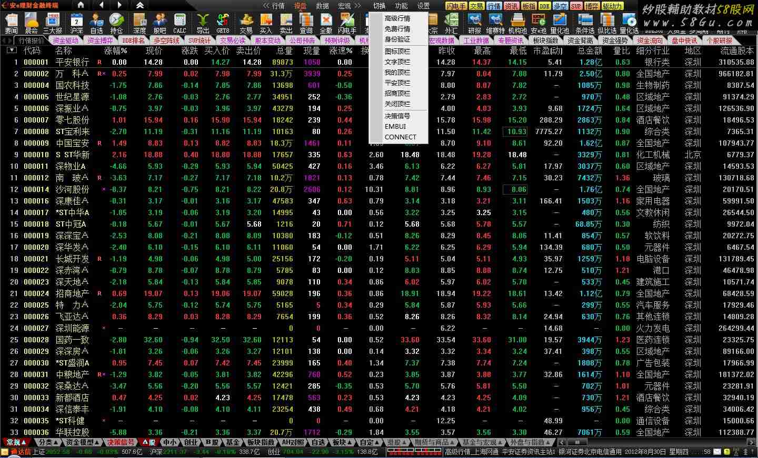The image size is (758, 458).
Task: Expand the 板块 bottom tab menu
Action: 342,442
